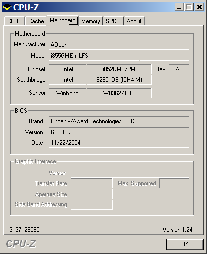Click the Chipset field i852GME/PM

click(x=119, y=69)
